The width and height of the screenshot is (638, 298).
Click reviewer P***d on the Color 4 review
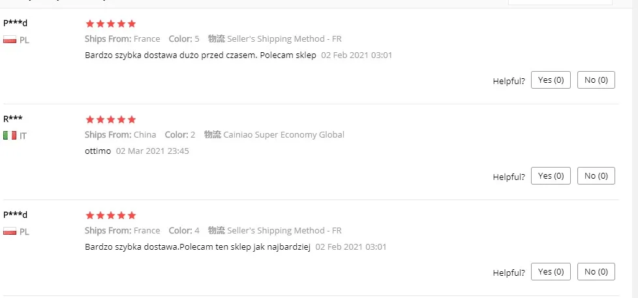16,215
